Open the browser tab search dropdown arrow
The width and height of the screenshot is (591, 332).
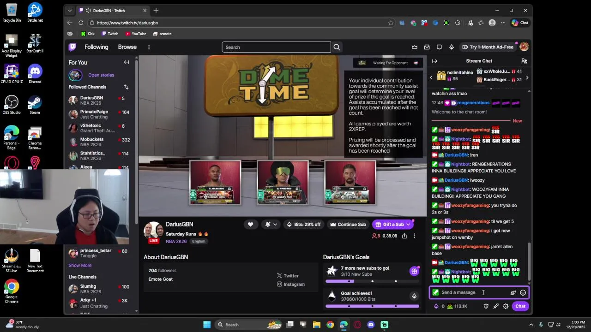pos(70,10)
